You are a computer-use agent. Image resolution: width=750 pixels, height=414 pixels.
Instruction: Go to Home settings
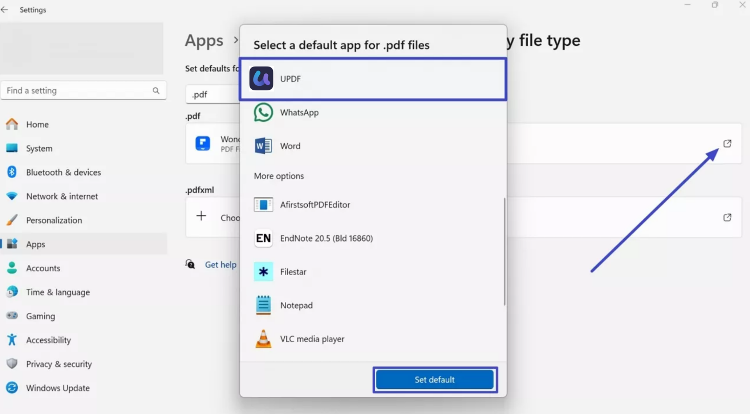[84, 124]
